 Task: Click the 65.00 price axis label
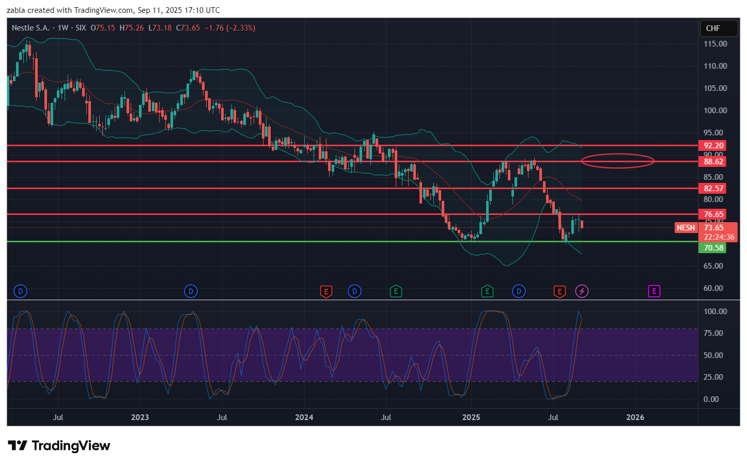pyautogui.click(x=713, y=266)
